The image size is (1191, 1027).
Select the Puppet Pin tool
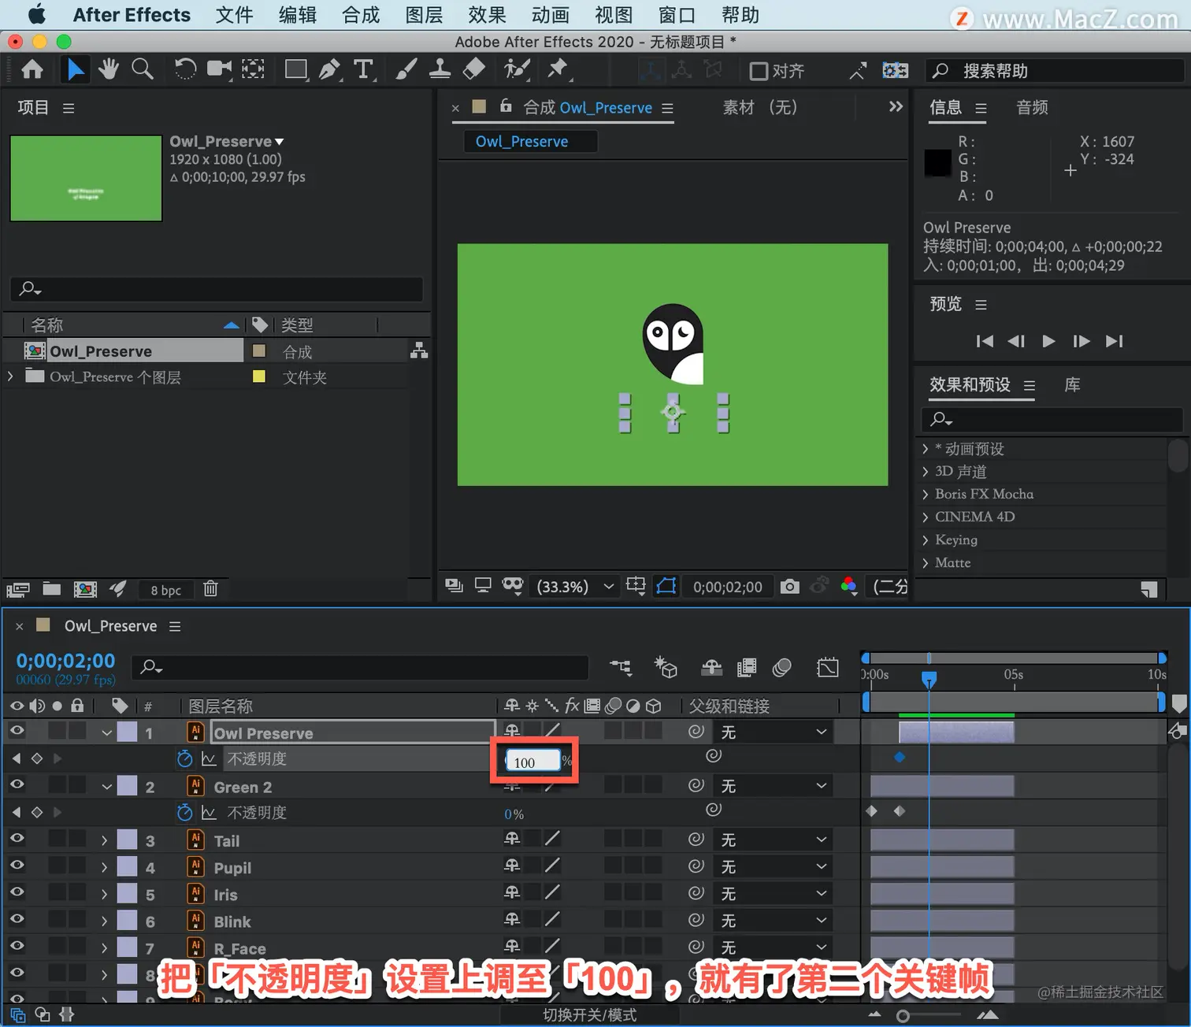(x=558, y=70)
